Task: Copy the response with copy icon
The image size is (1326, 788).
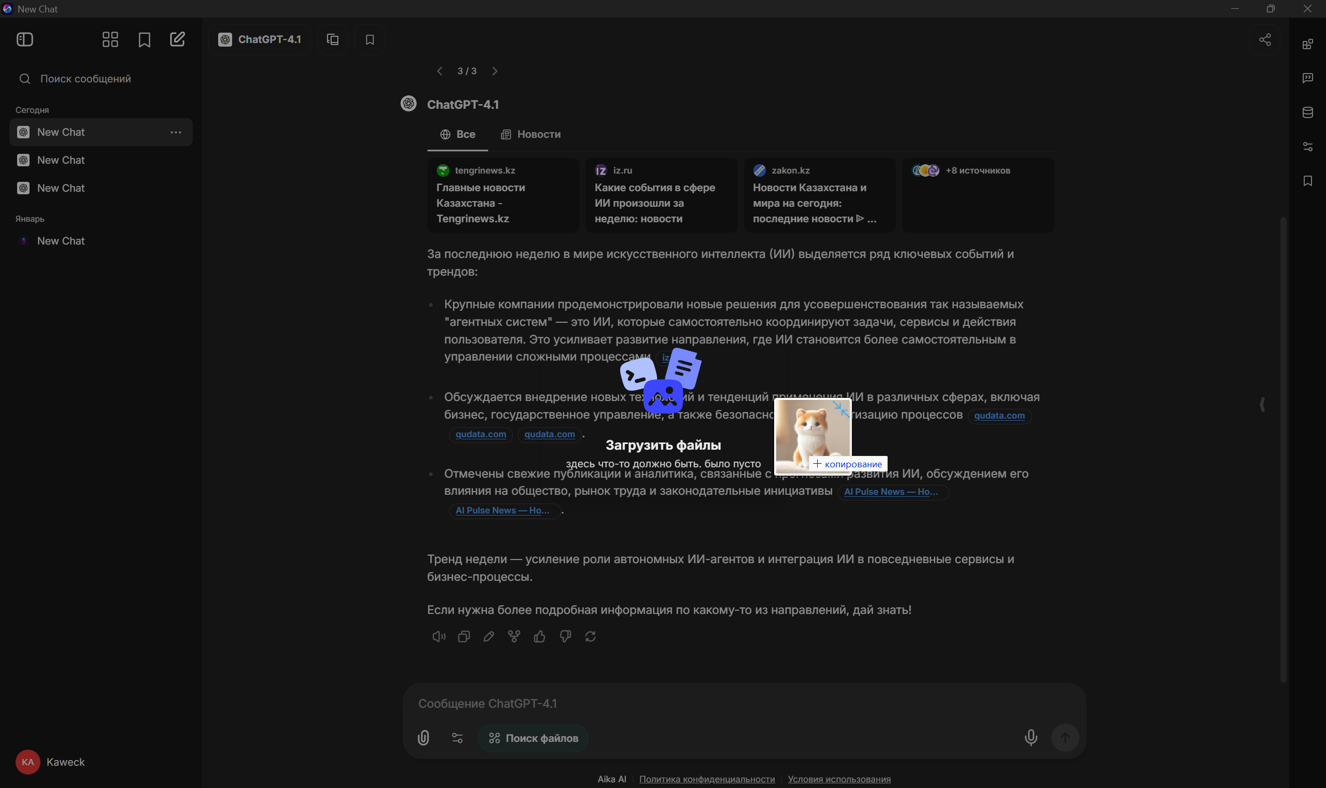Action: pos(464,636)
